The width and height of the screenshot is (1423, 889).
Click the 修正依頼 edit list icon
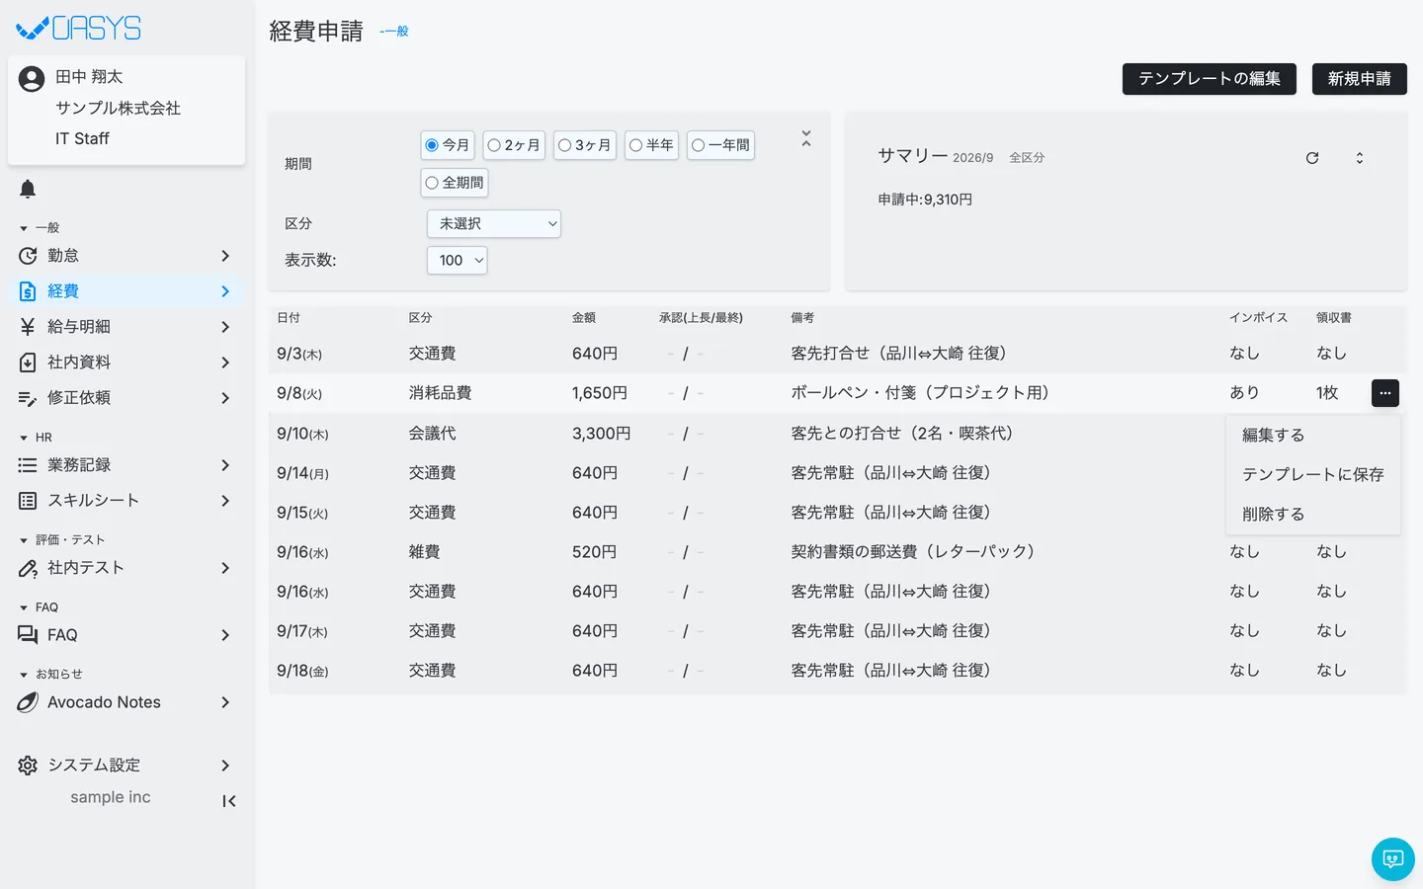pos(28,398)
